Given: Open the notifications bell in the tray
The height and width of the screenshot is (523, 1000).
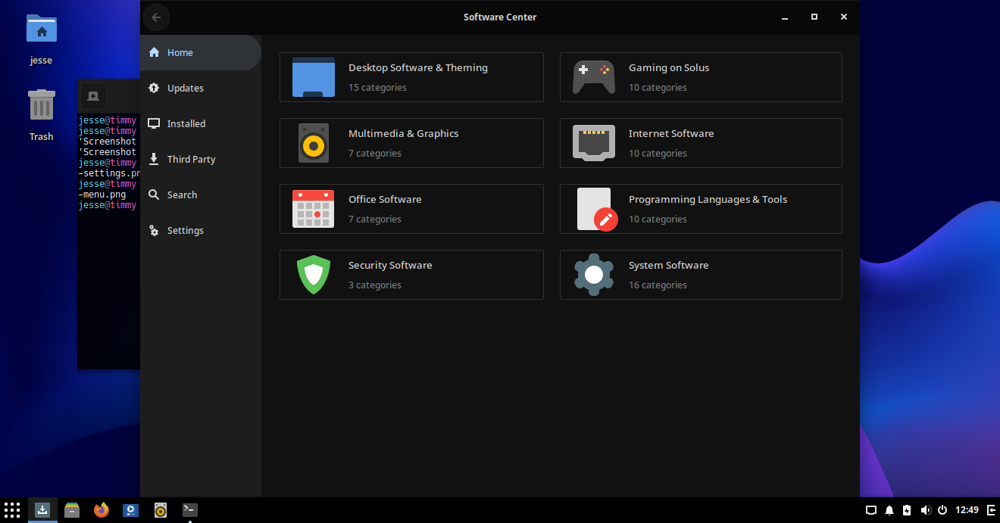Looking at the screenshot, I should point(889,510).
